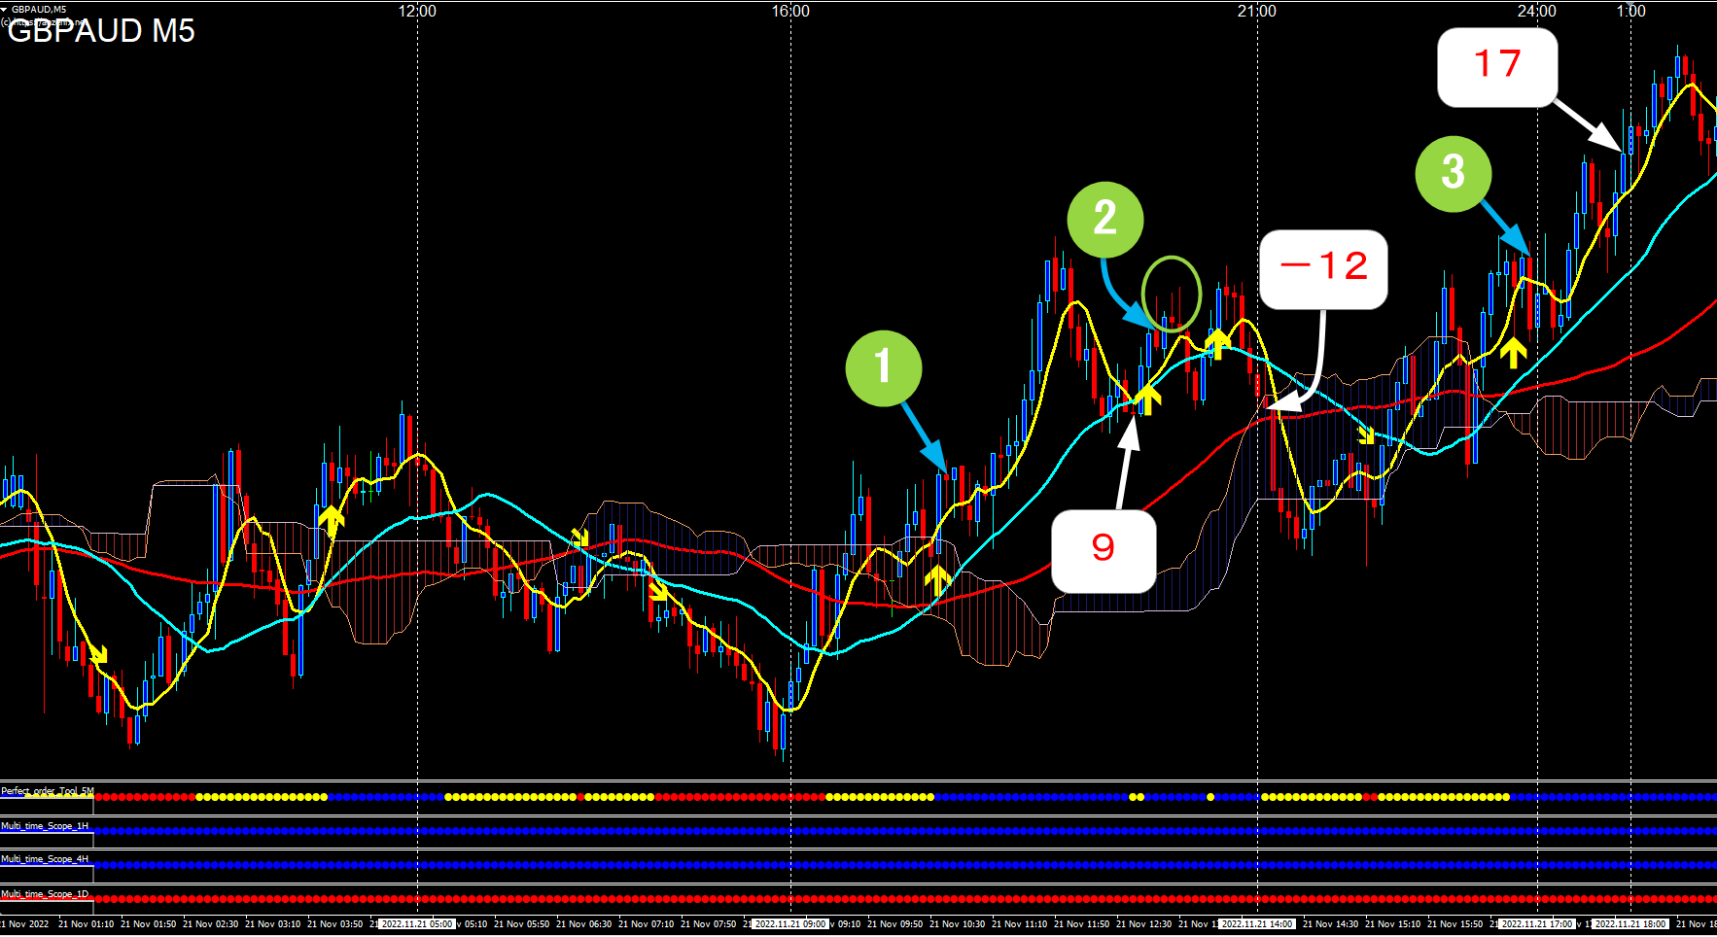Click the lone yellow dot among blue in Perfect_order row
Viewport: 1717px width, 937px height.
[x=1210, y=797]
